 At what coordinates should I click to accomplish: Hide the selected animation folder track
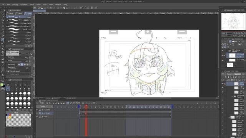tap(37, 113)
